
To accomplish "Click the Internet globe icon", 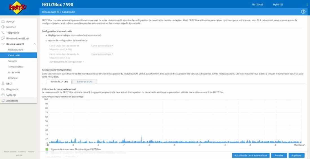I will tap(3, 27).
